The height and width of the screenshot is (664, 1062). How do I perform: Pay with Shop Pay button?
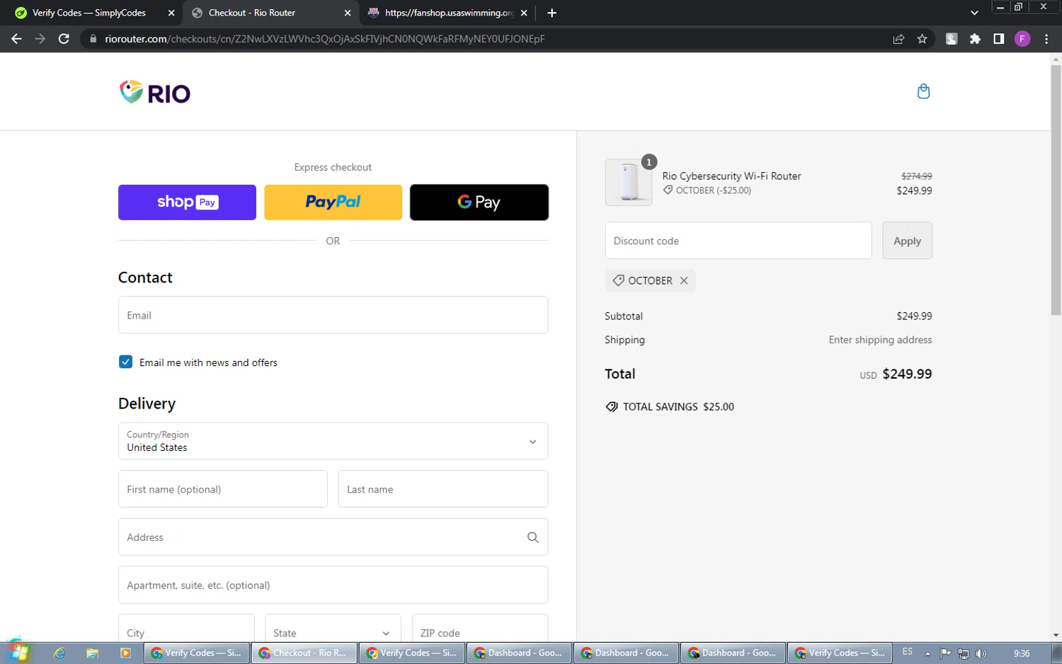[x=187, y=202]
